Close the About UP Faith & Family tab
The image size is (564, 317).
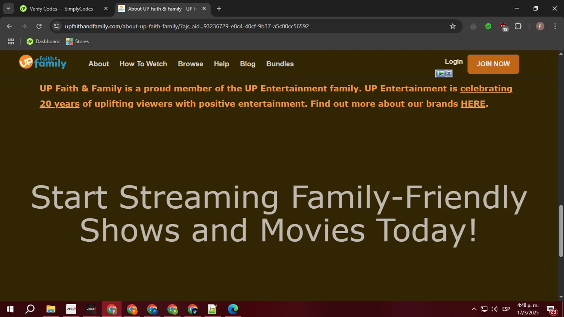pyautogui.click(x=204, y=9)
